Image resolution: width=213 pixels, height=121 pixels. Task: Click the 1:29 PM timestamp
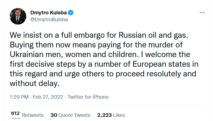(x=20, y=97)
